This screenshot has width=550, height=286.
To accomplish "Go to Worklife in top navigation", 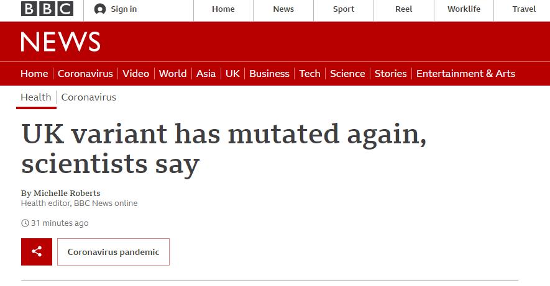I will [x=464, y=9].
